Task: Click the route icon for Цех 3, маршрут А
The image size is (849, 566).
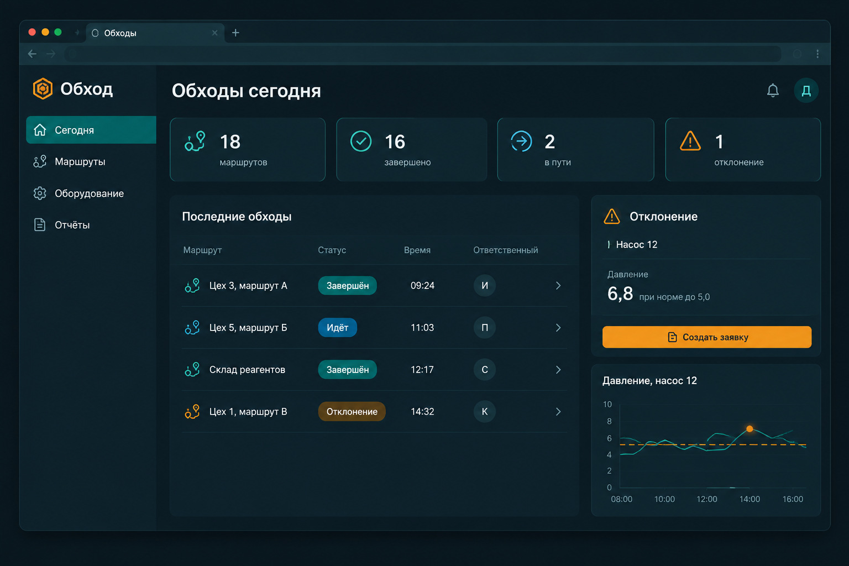Action: coord(192,286)
